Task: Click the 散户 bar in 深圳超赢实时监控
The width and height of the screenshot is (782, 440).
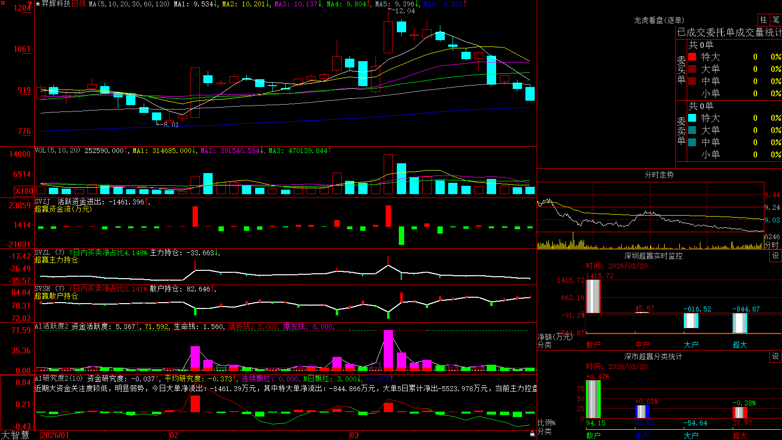Action: [593, 296]
